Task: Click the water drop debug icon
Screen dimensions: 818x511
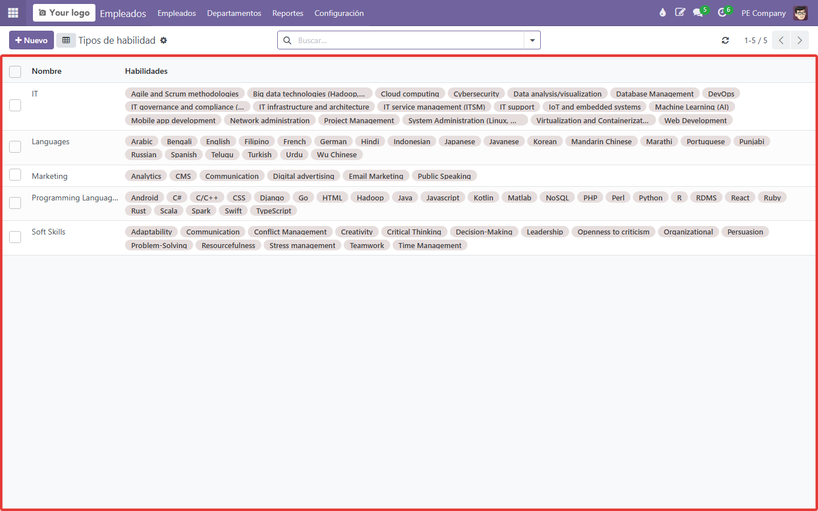Action: tap(662, 12)
